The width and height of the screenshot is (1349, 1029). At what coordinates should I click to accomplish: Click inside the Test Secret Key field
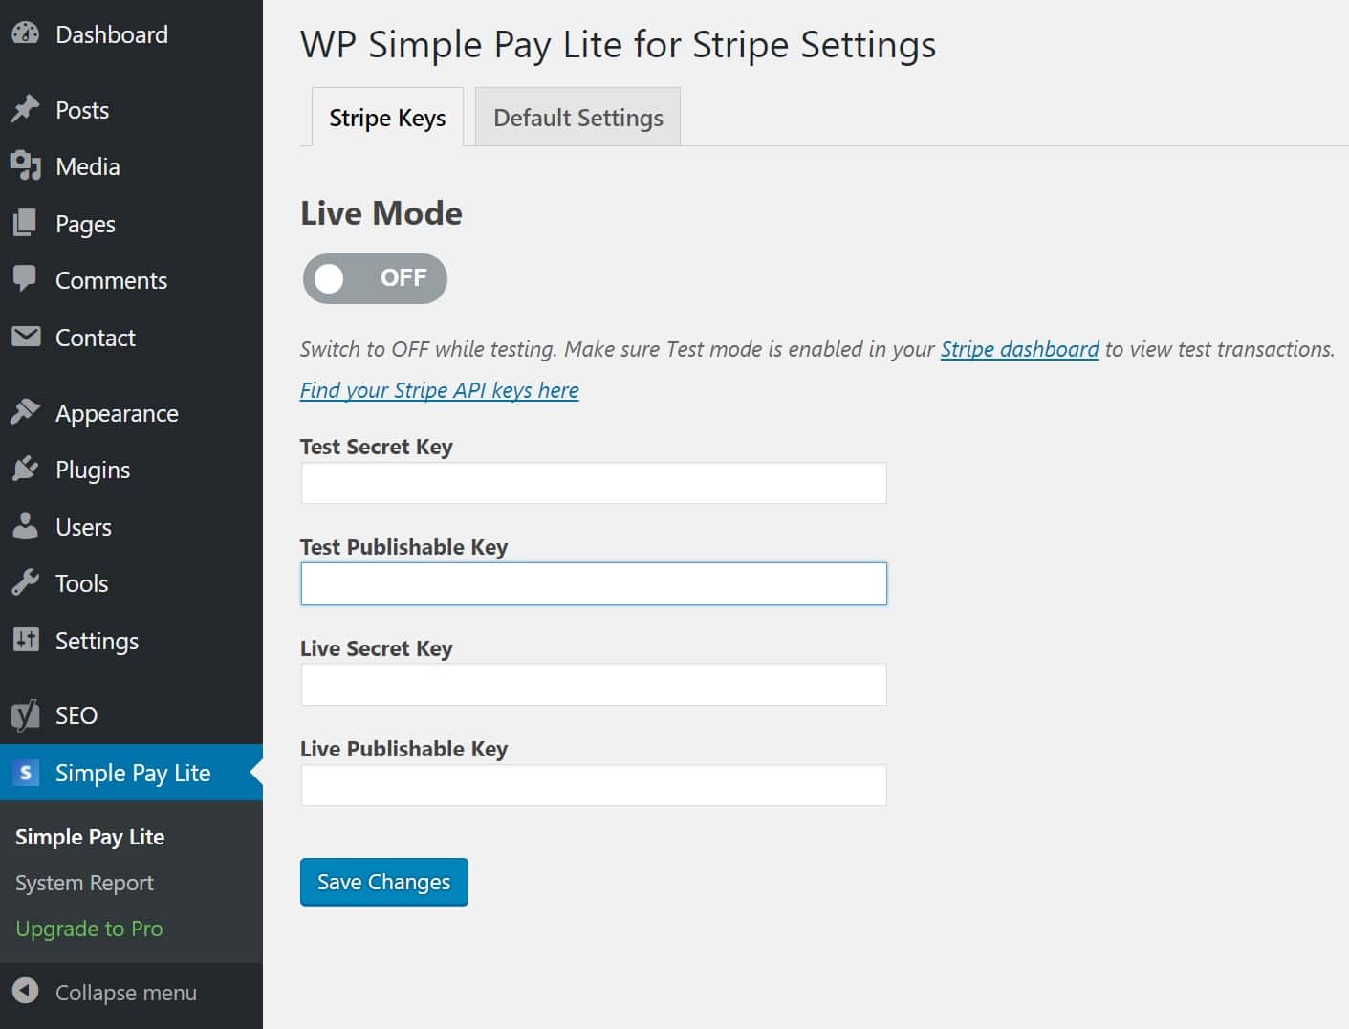click(593, 483)
